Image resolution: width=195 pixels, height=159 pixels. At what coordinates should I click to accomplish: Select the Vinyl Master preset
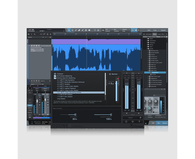click(61, 99)
